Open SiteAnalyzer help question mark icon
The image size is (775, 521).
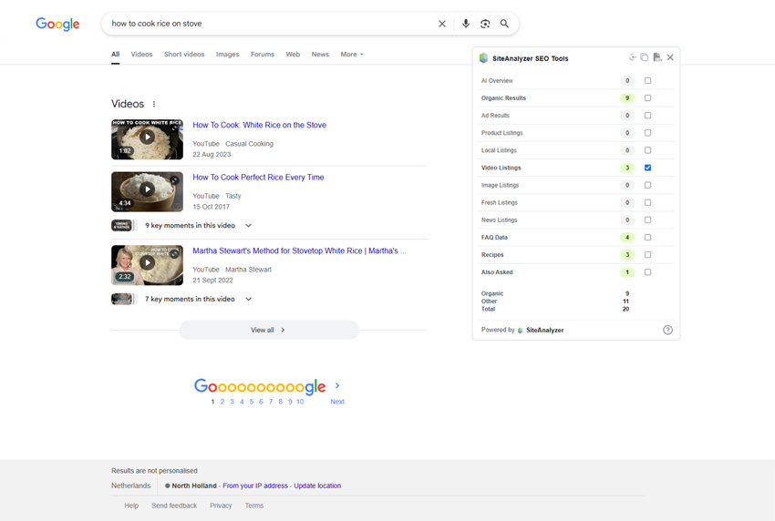[667, 330]
